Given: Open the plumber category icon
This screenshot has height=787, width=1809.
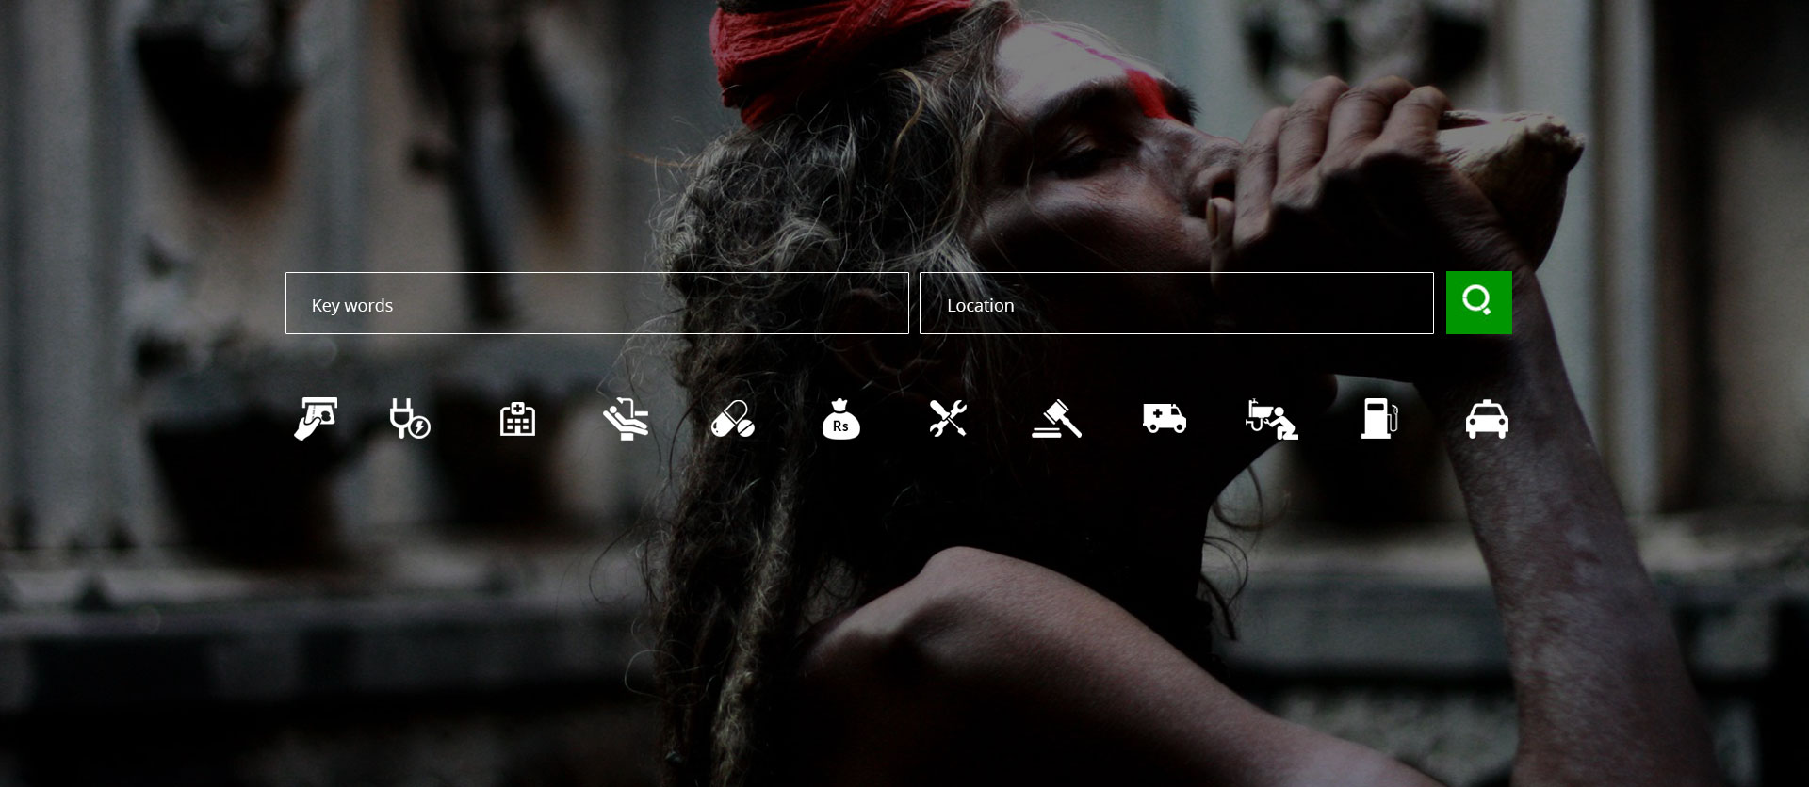Looking at the screenshot, I should pos(1271,419).
